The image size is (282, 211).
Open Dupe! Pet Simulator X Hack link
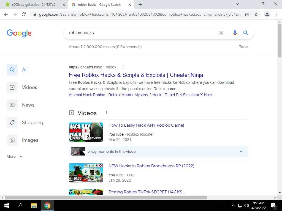point(188,95)
